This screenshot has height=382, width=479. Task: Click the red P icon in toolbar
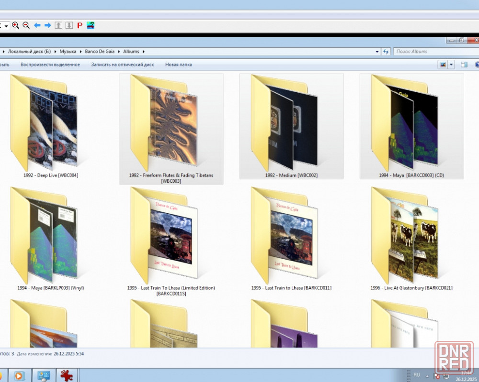click(80, 25)
